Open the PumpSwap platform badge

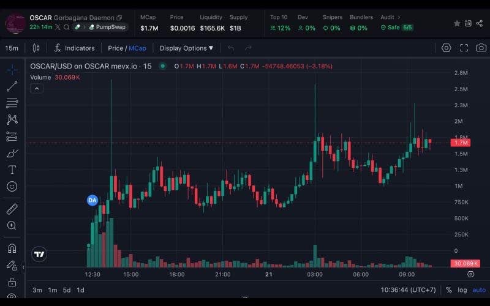[x=107, y=27]
